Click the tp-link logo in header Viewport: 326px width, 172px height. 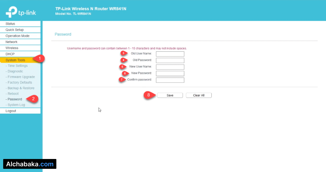21,12
